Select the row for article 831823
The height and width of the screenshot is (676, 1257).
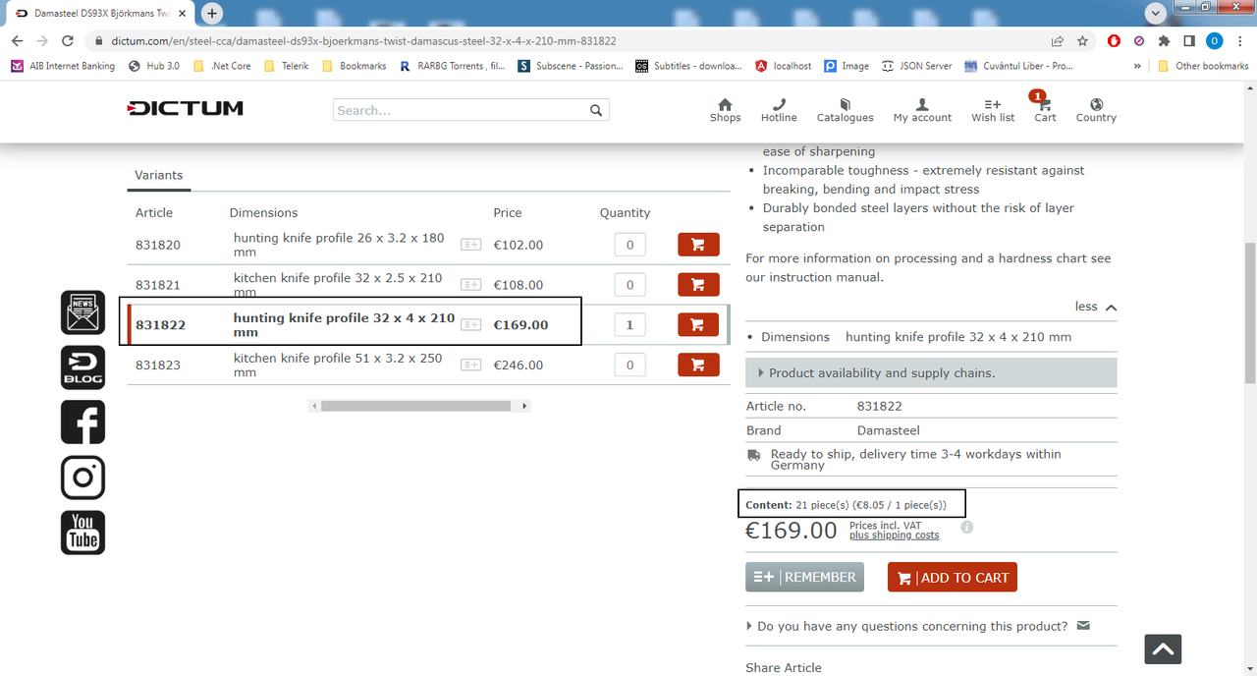[427, 365]
